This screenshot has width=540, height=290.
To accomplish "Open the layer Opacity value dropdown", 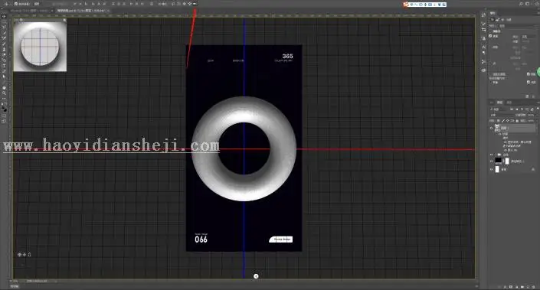I will tap(532, 116).
